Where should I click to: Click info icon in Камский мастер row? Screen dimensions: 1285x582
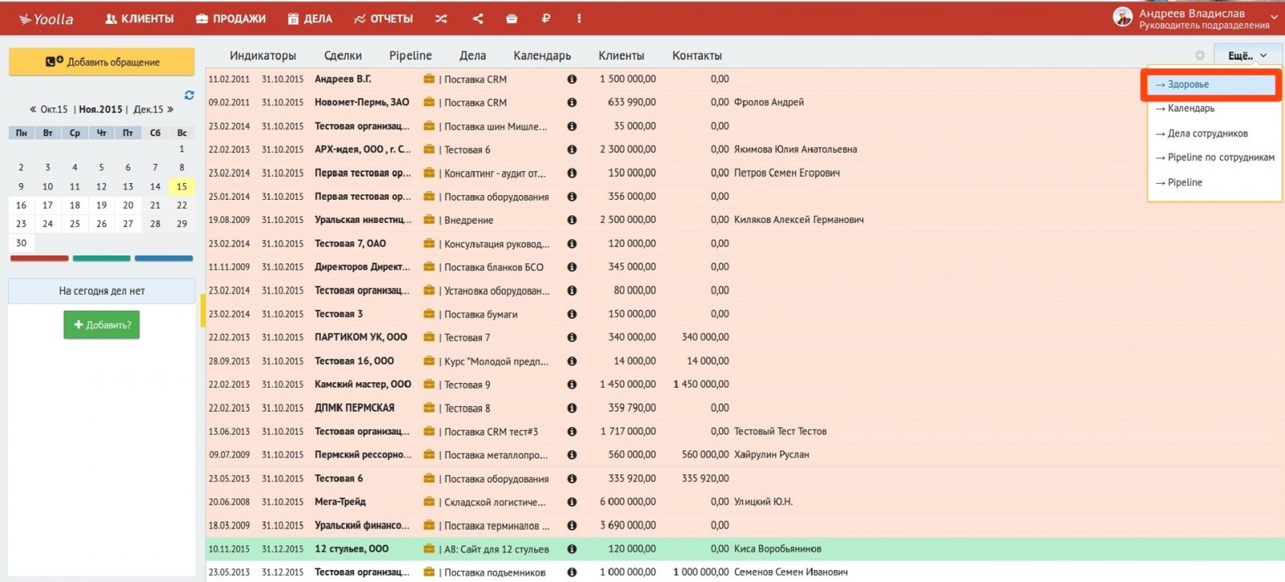coord(572,385)
